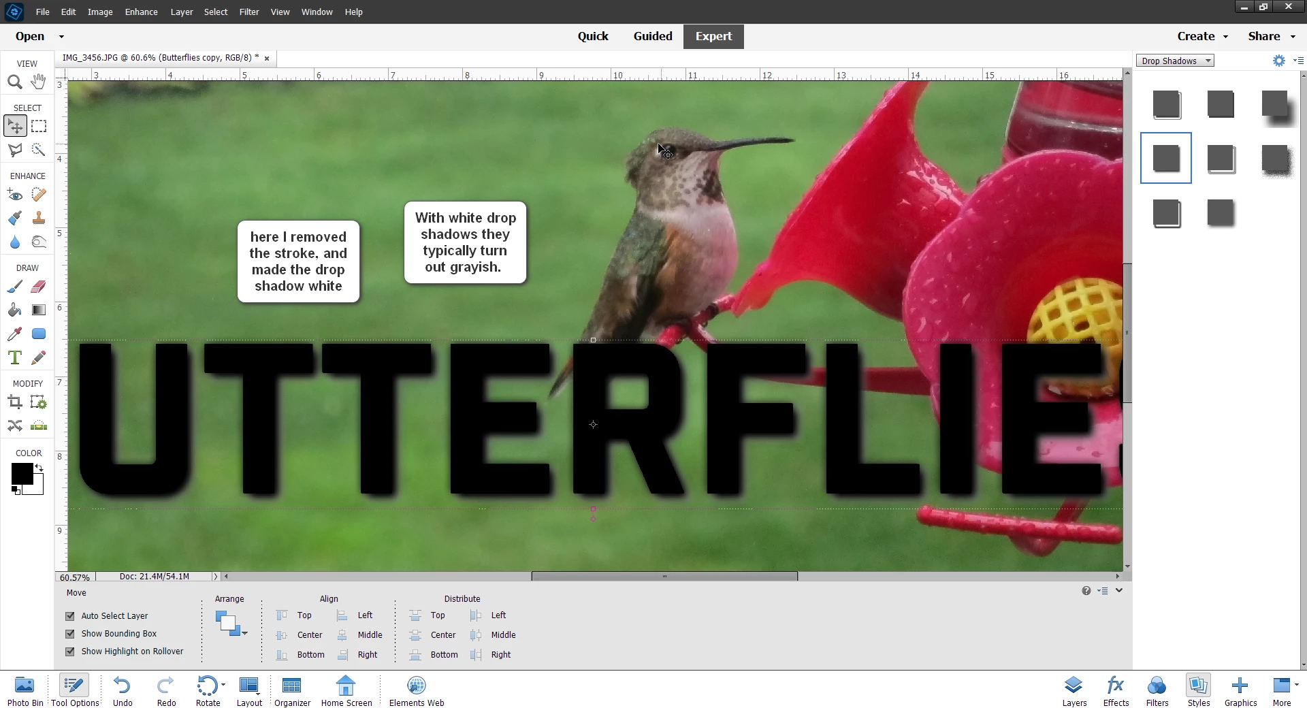Align layers to Top
The image size is (1307, 708).
point(294,615)
